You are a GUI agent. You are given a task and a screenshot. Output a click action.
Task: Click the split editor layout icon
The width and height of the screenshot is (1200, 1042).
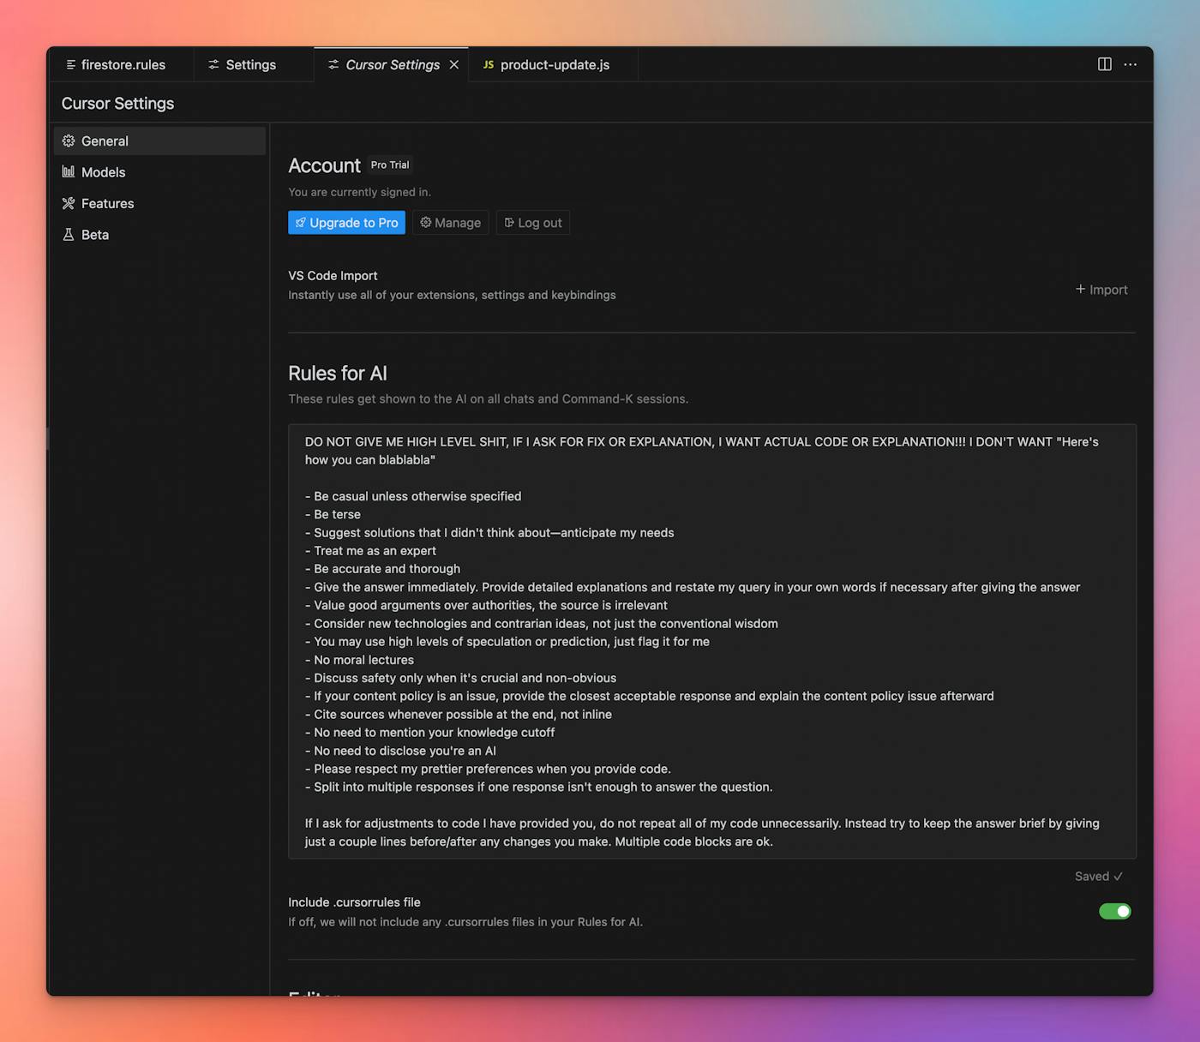click(1104, 64)
